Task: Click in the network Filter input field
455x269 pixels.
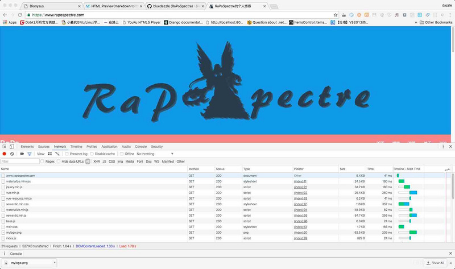Action: (x=20, y=162)
